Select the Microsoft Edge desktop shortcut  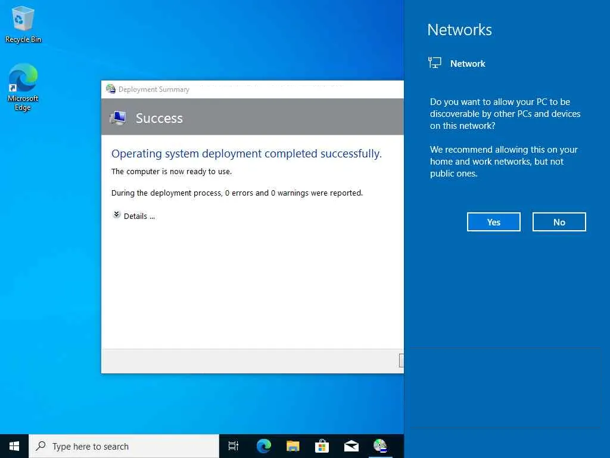(23, 87)
